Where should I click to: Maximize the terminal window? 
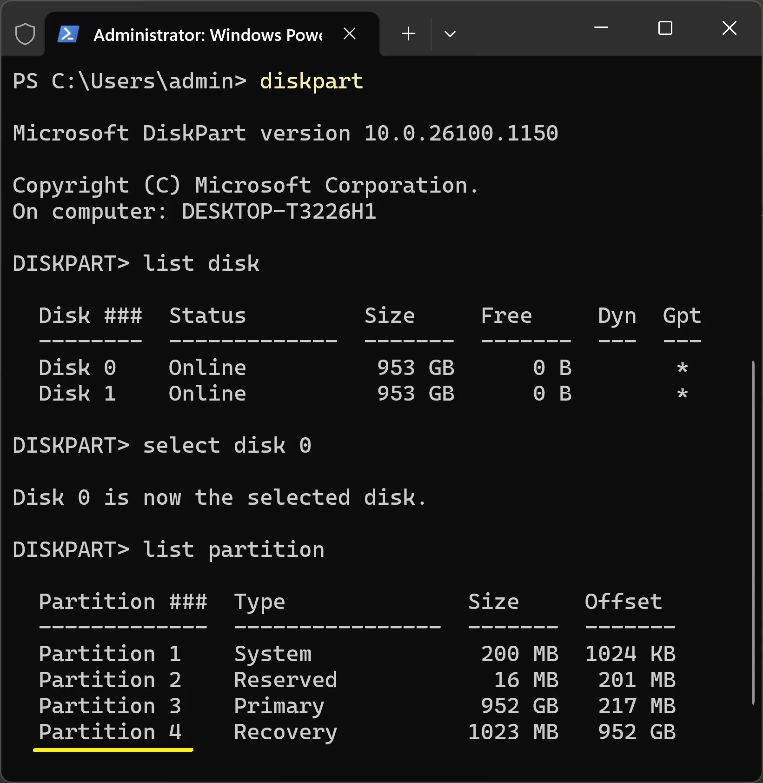click(x=665, y=28)
